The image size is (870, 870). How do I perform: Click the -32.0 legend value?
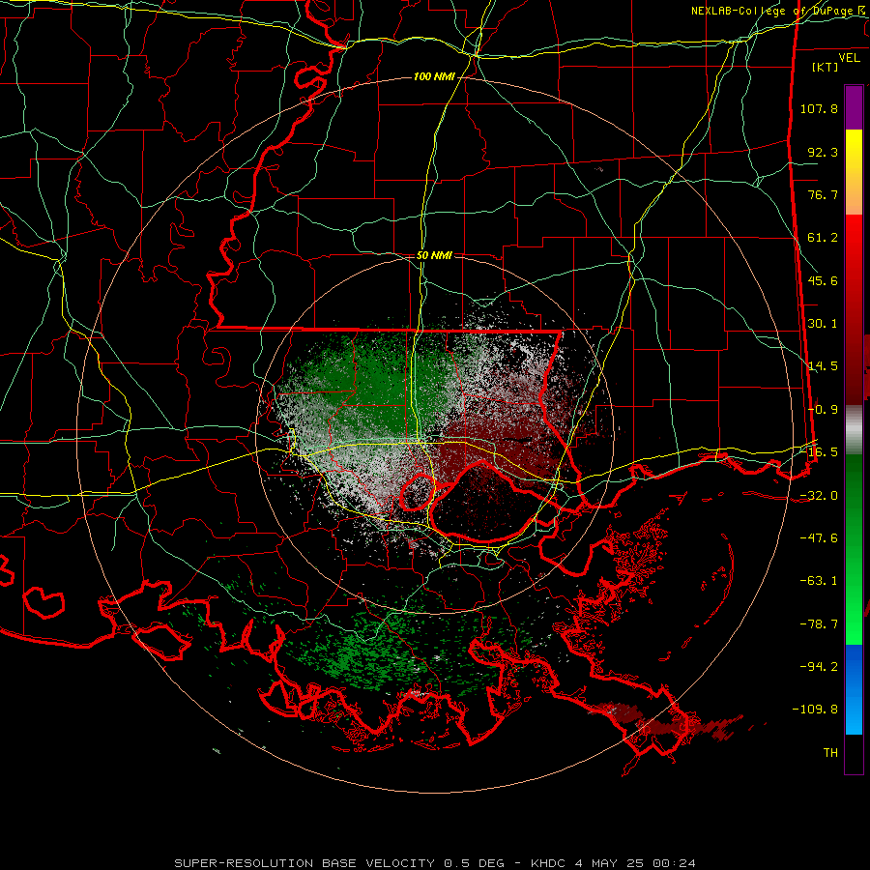[819, 496]
